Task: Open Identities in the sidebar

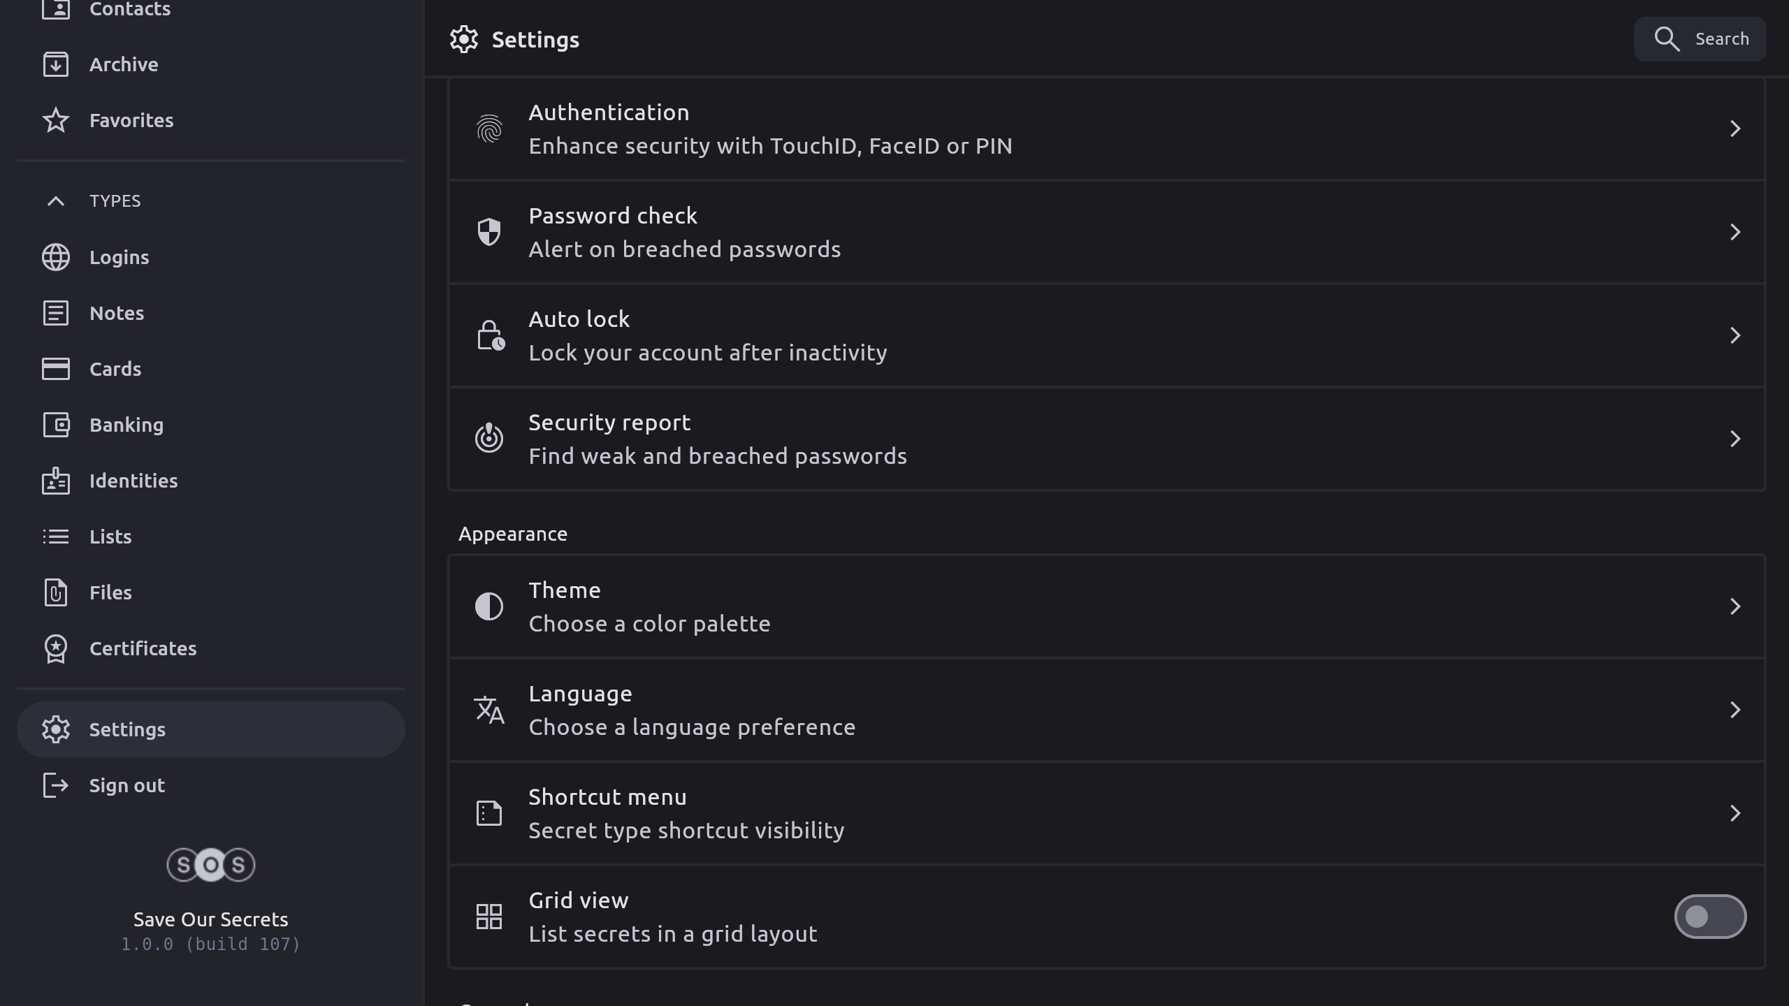Action: click(x=133, y=481)
